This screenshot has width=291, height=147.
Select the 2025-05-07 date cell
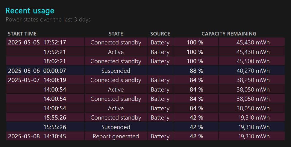[x=24, y=80]
